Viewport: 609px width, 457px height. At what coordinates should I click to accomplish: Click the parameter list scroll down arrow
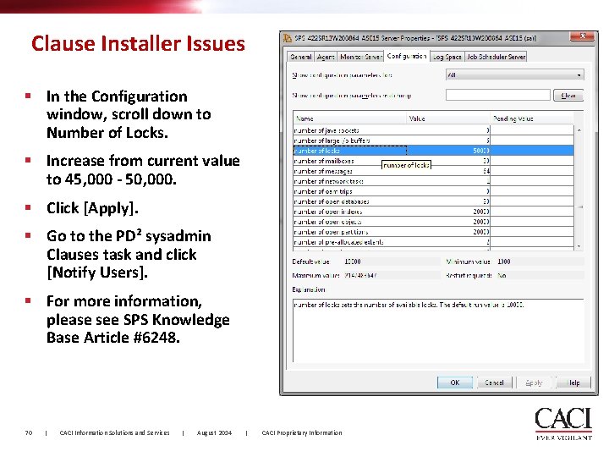(x=579, y=246)
